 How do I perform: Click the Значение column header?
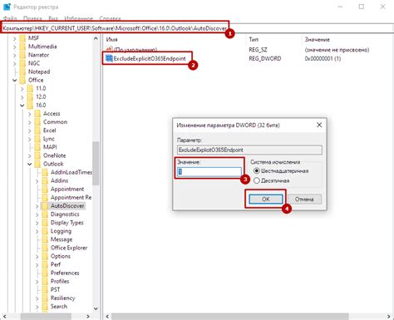(x=318, y=39)
